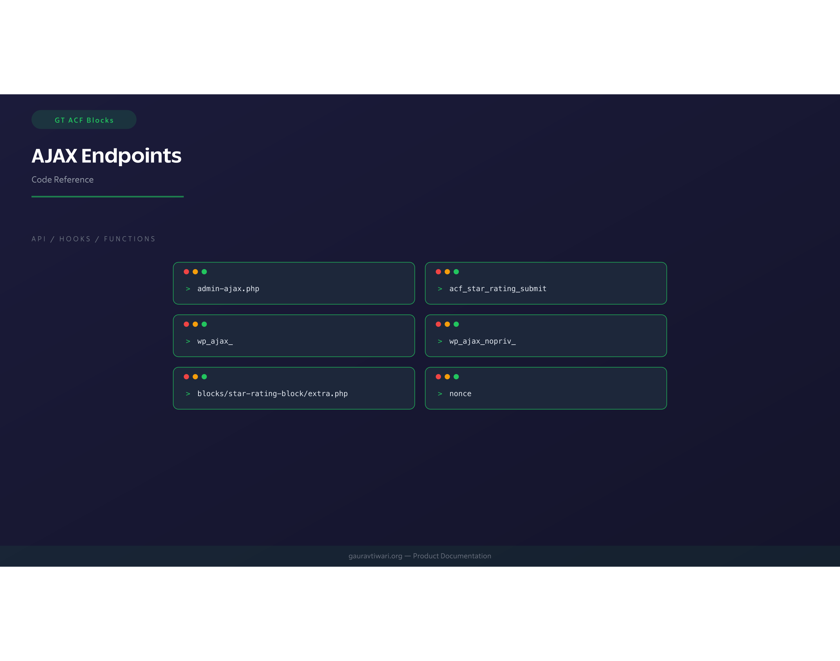
Task: Click the green dot on admin-ajax.php card
Action: (205, 272)
